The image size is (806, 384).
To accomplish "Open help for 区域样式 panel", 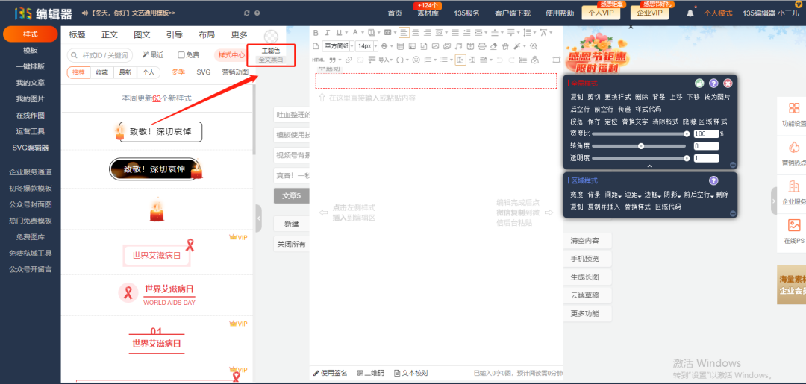I will pyautogui.click(x=713, y=180).
